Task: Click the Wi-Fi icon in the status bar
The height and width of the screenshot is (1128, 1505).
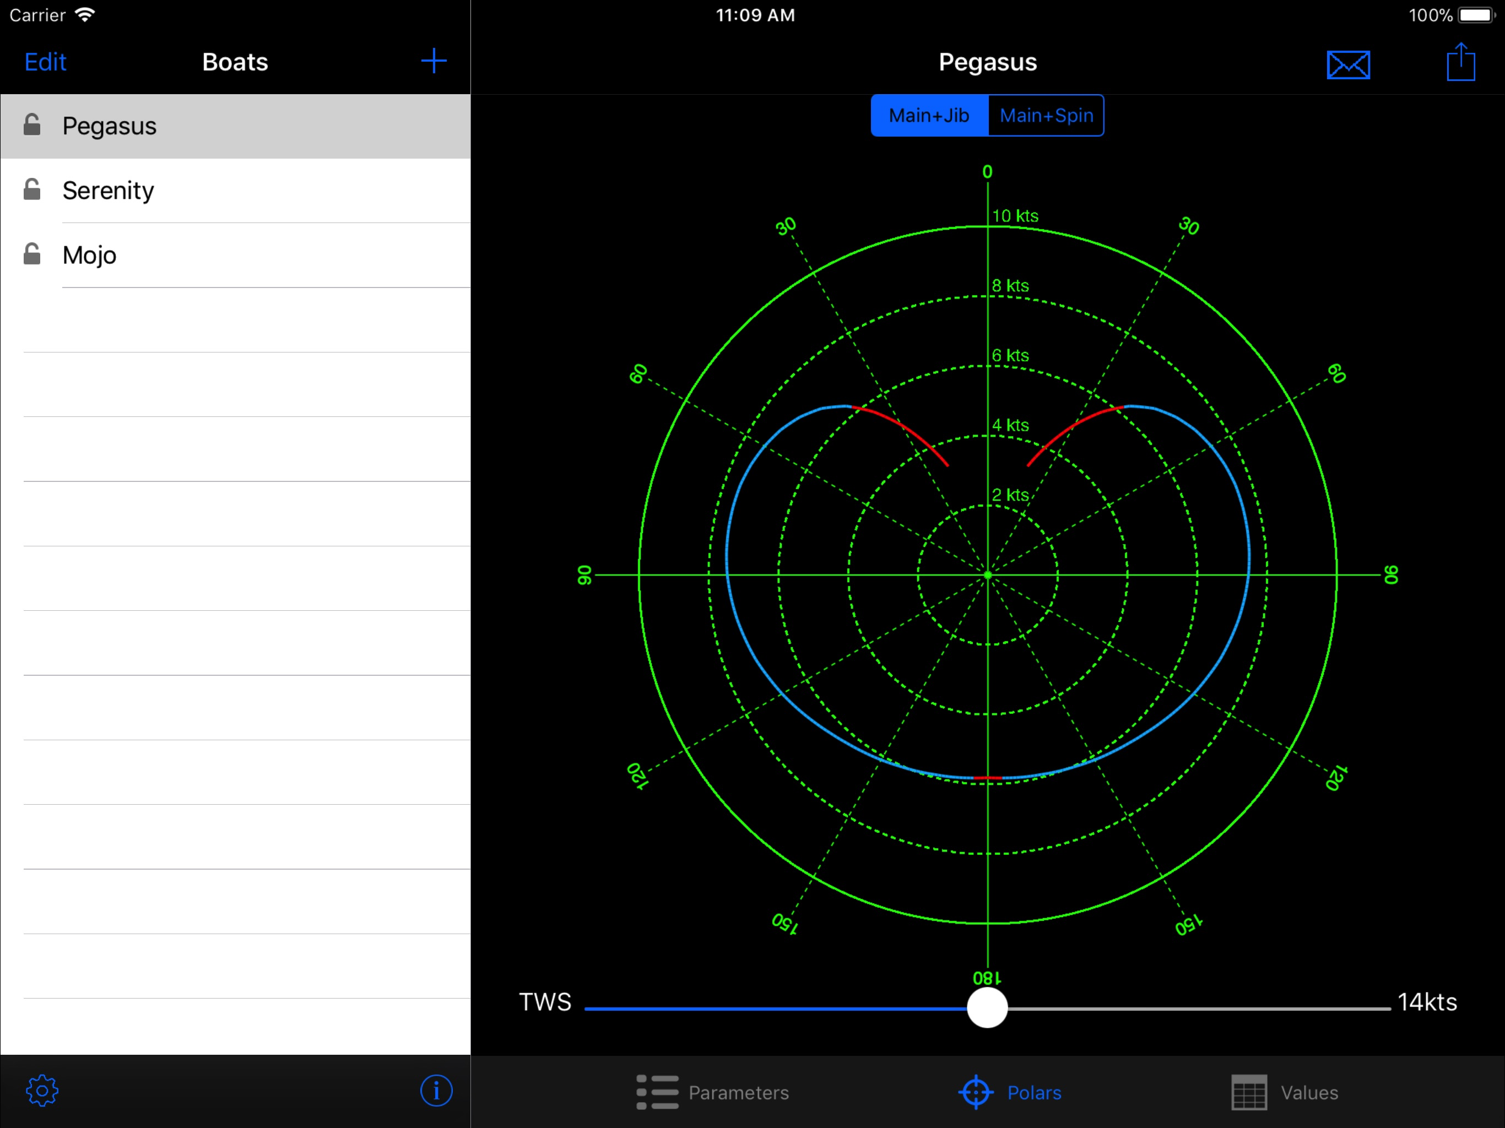Action: click(x=85, y=15)
